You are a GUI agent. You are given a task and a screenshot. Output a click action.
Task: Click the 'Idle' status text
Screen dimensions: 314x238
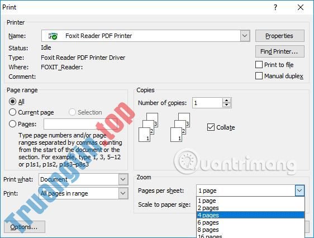46,47
